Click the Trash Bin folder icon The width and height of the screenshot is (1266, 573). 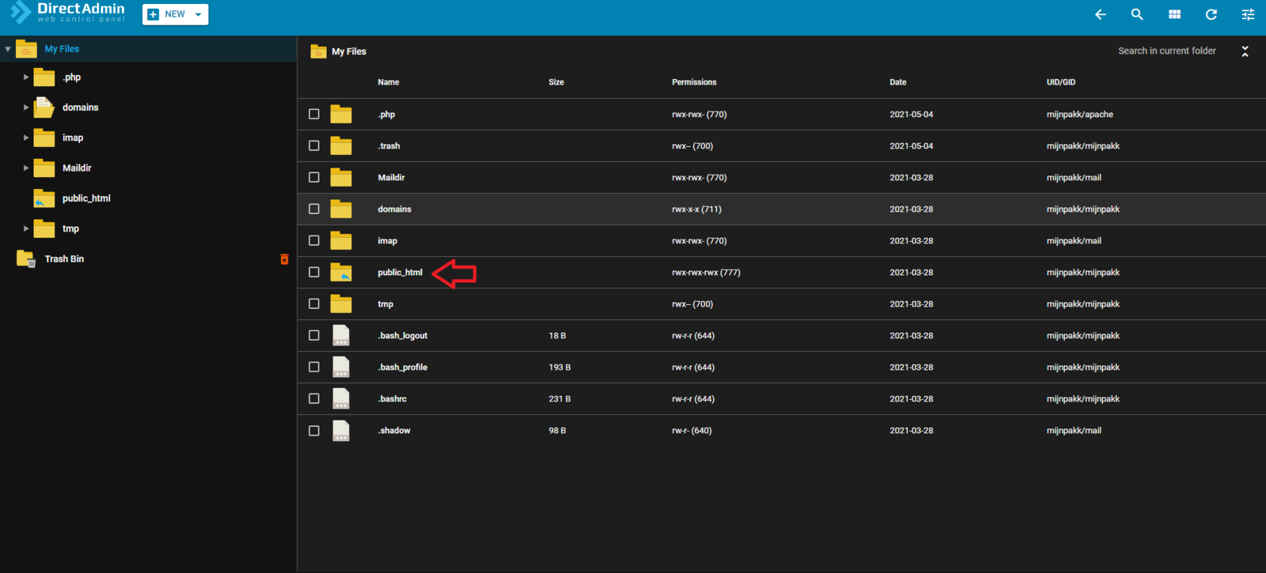(x=26, y=259)
